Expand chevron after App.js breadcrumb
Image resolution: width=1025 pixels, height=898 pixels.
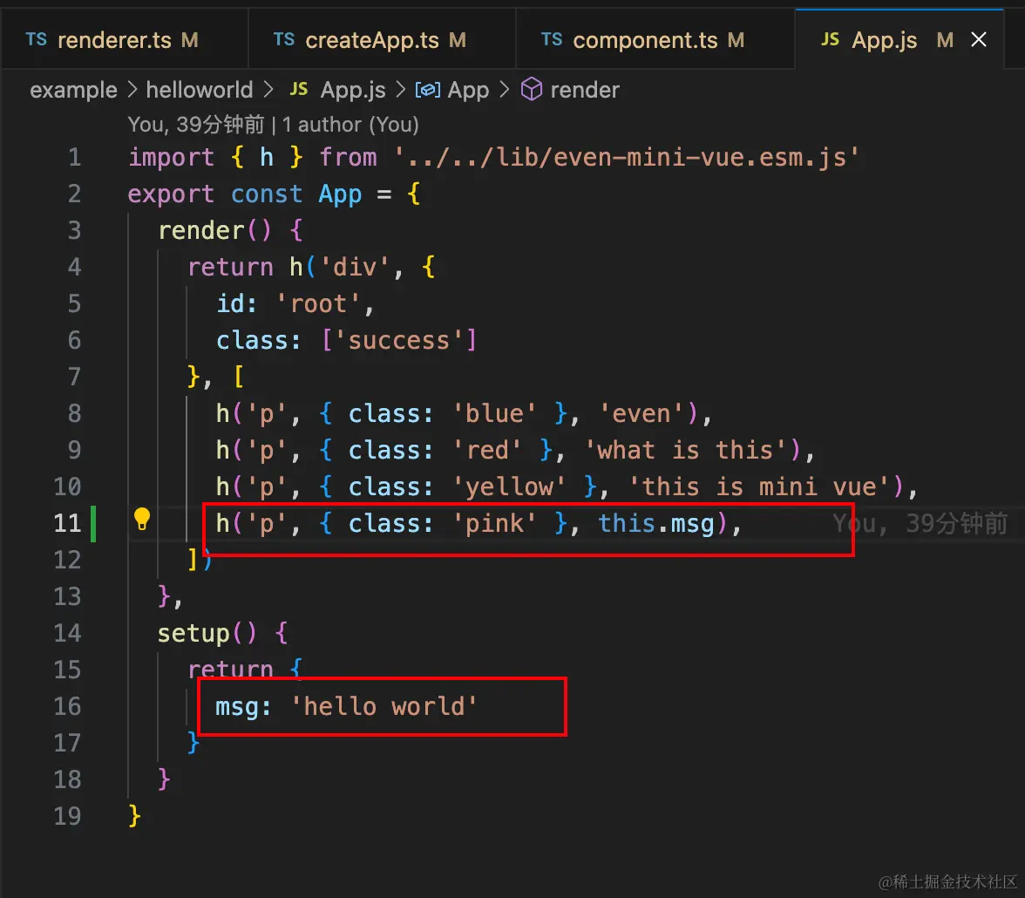(401, 90)
